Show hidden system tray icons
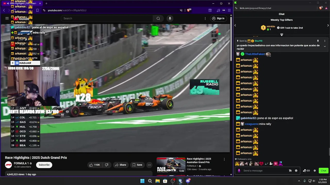This screenshot has width=330, height=185. [x=299, y=181]
